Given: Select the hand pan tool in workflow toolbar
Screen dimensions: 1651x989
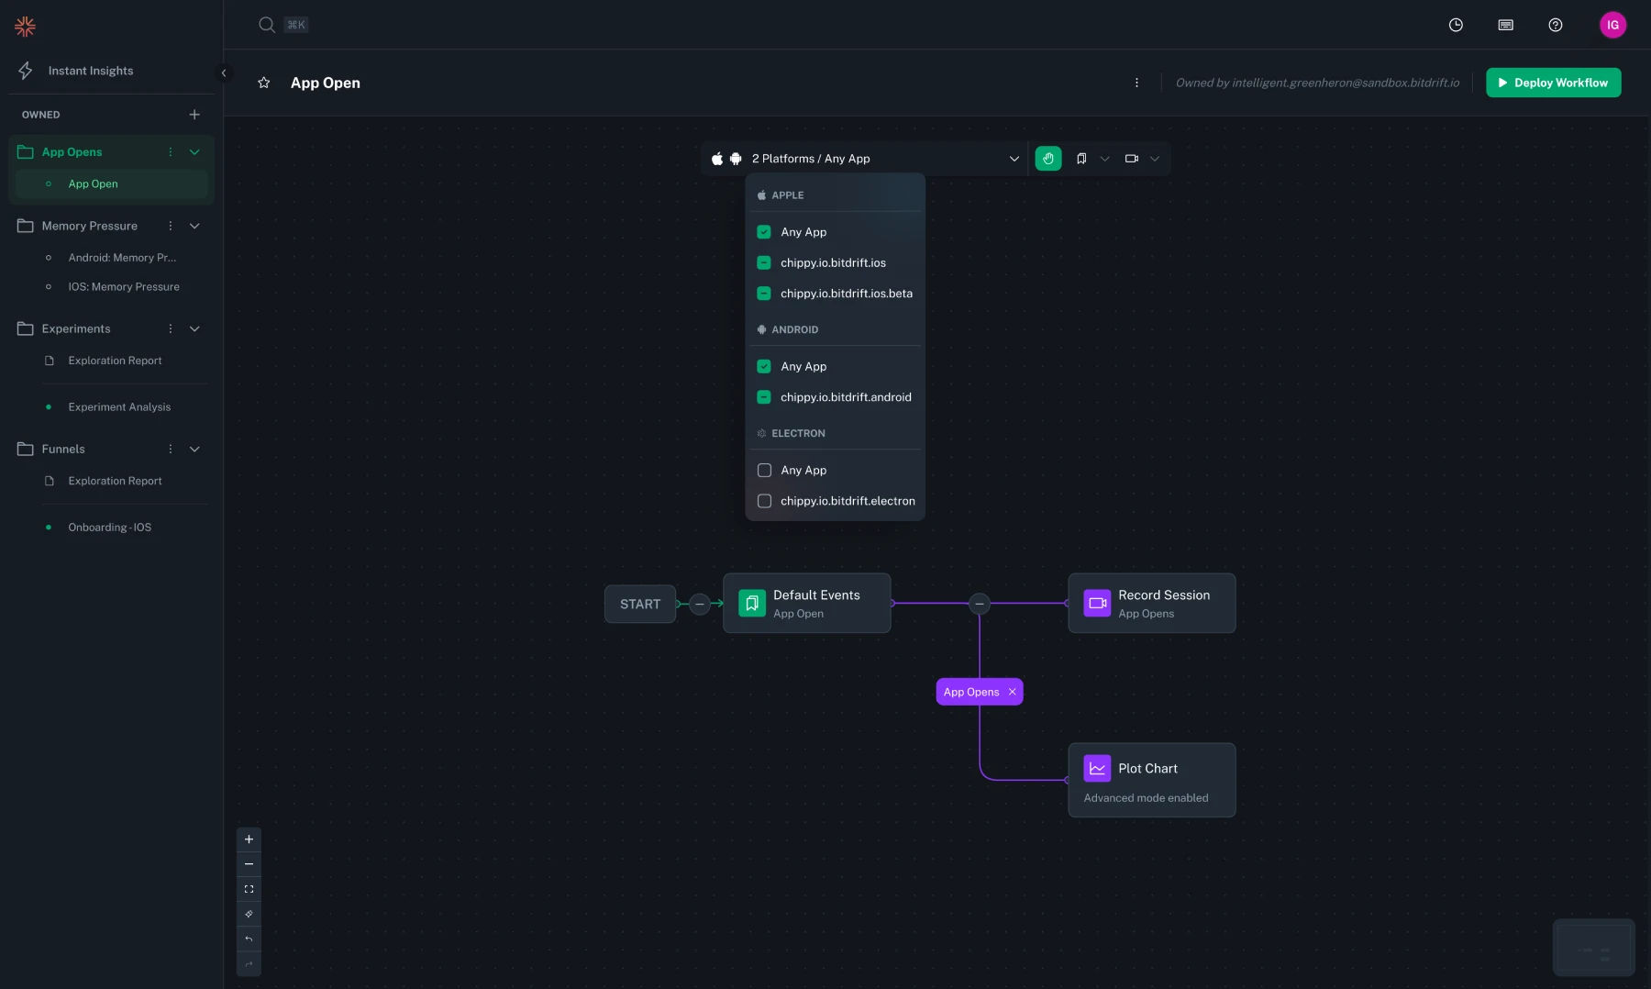Looking at the screenshot, I should [x=1049, y=159].
